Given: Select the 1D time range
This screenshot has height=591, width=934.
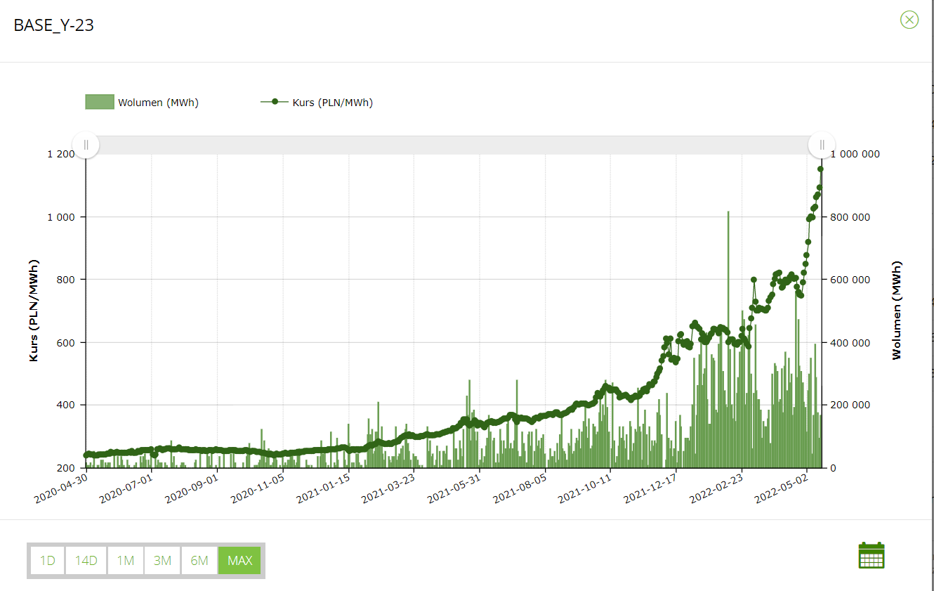Looking at the screenshot, I should pos(48,561).
